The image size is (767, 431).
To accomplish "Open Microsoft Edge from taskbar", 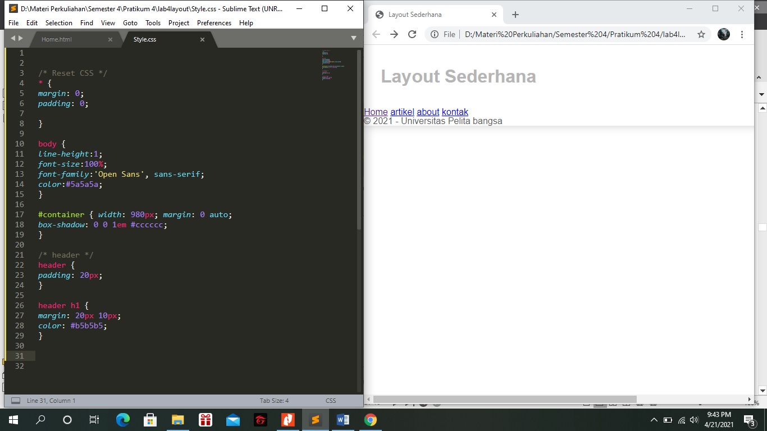I will pyautogui.click(x=123, y=420).
